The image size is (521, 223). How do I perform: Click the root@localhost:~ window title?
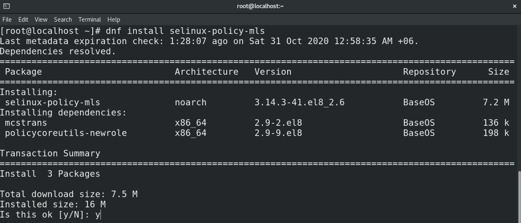click(x=260, y=6)
